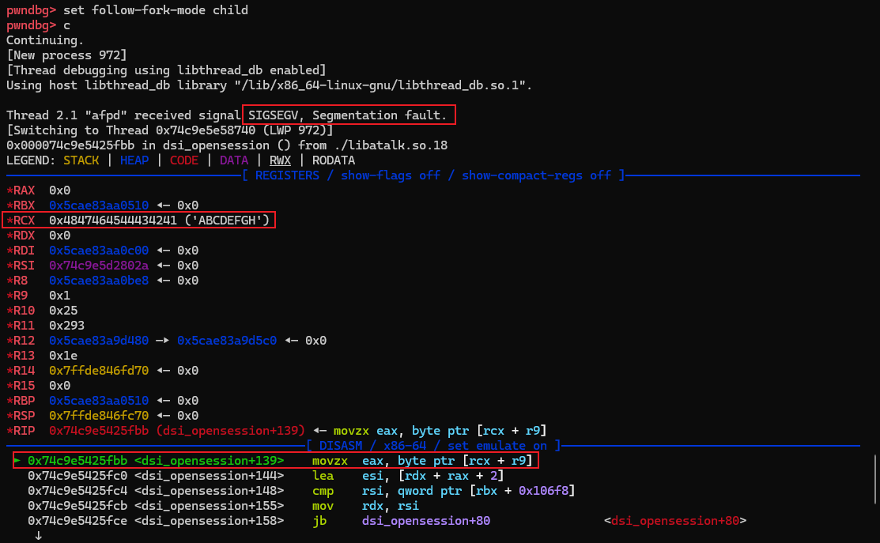Click the HEAP legend label

coord(134,160)
